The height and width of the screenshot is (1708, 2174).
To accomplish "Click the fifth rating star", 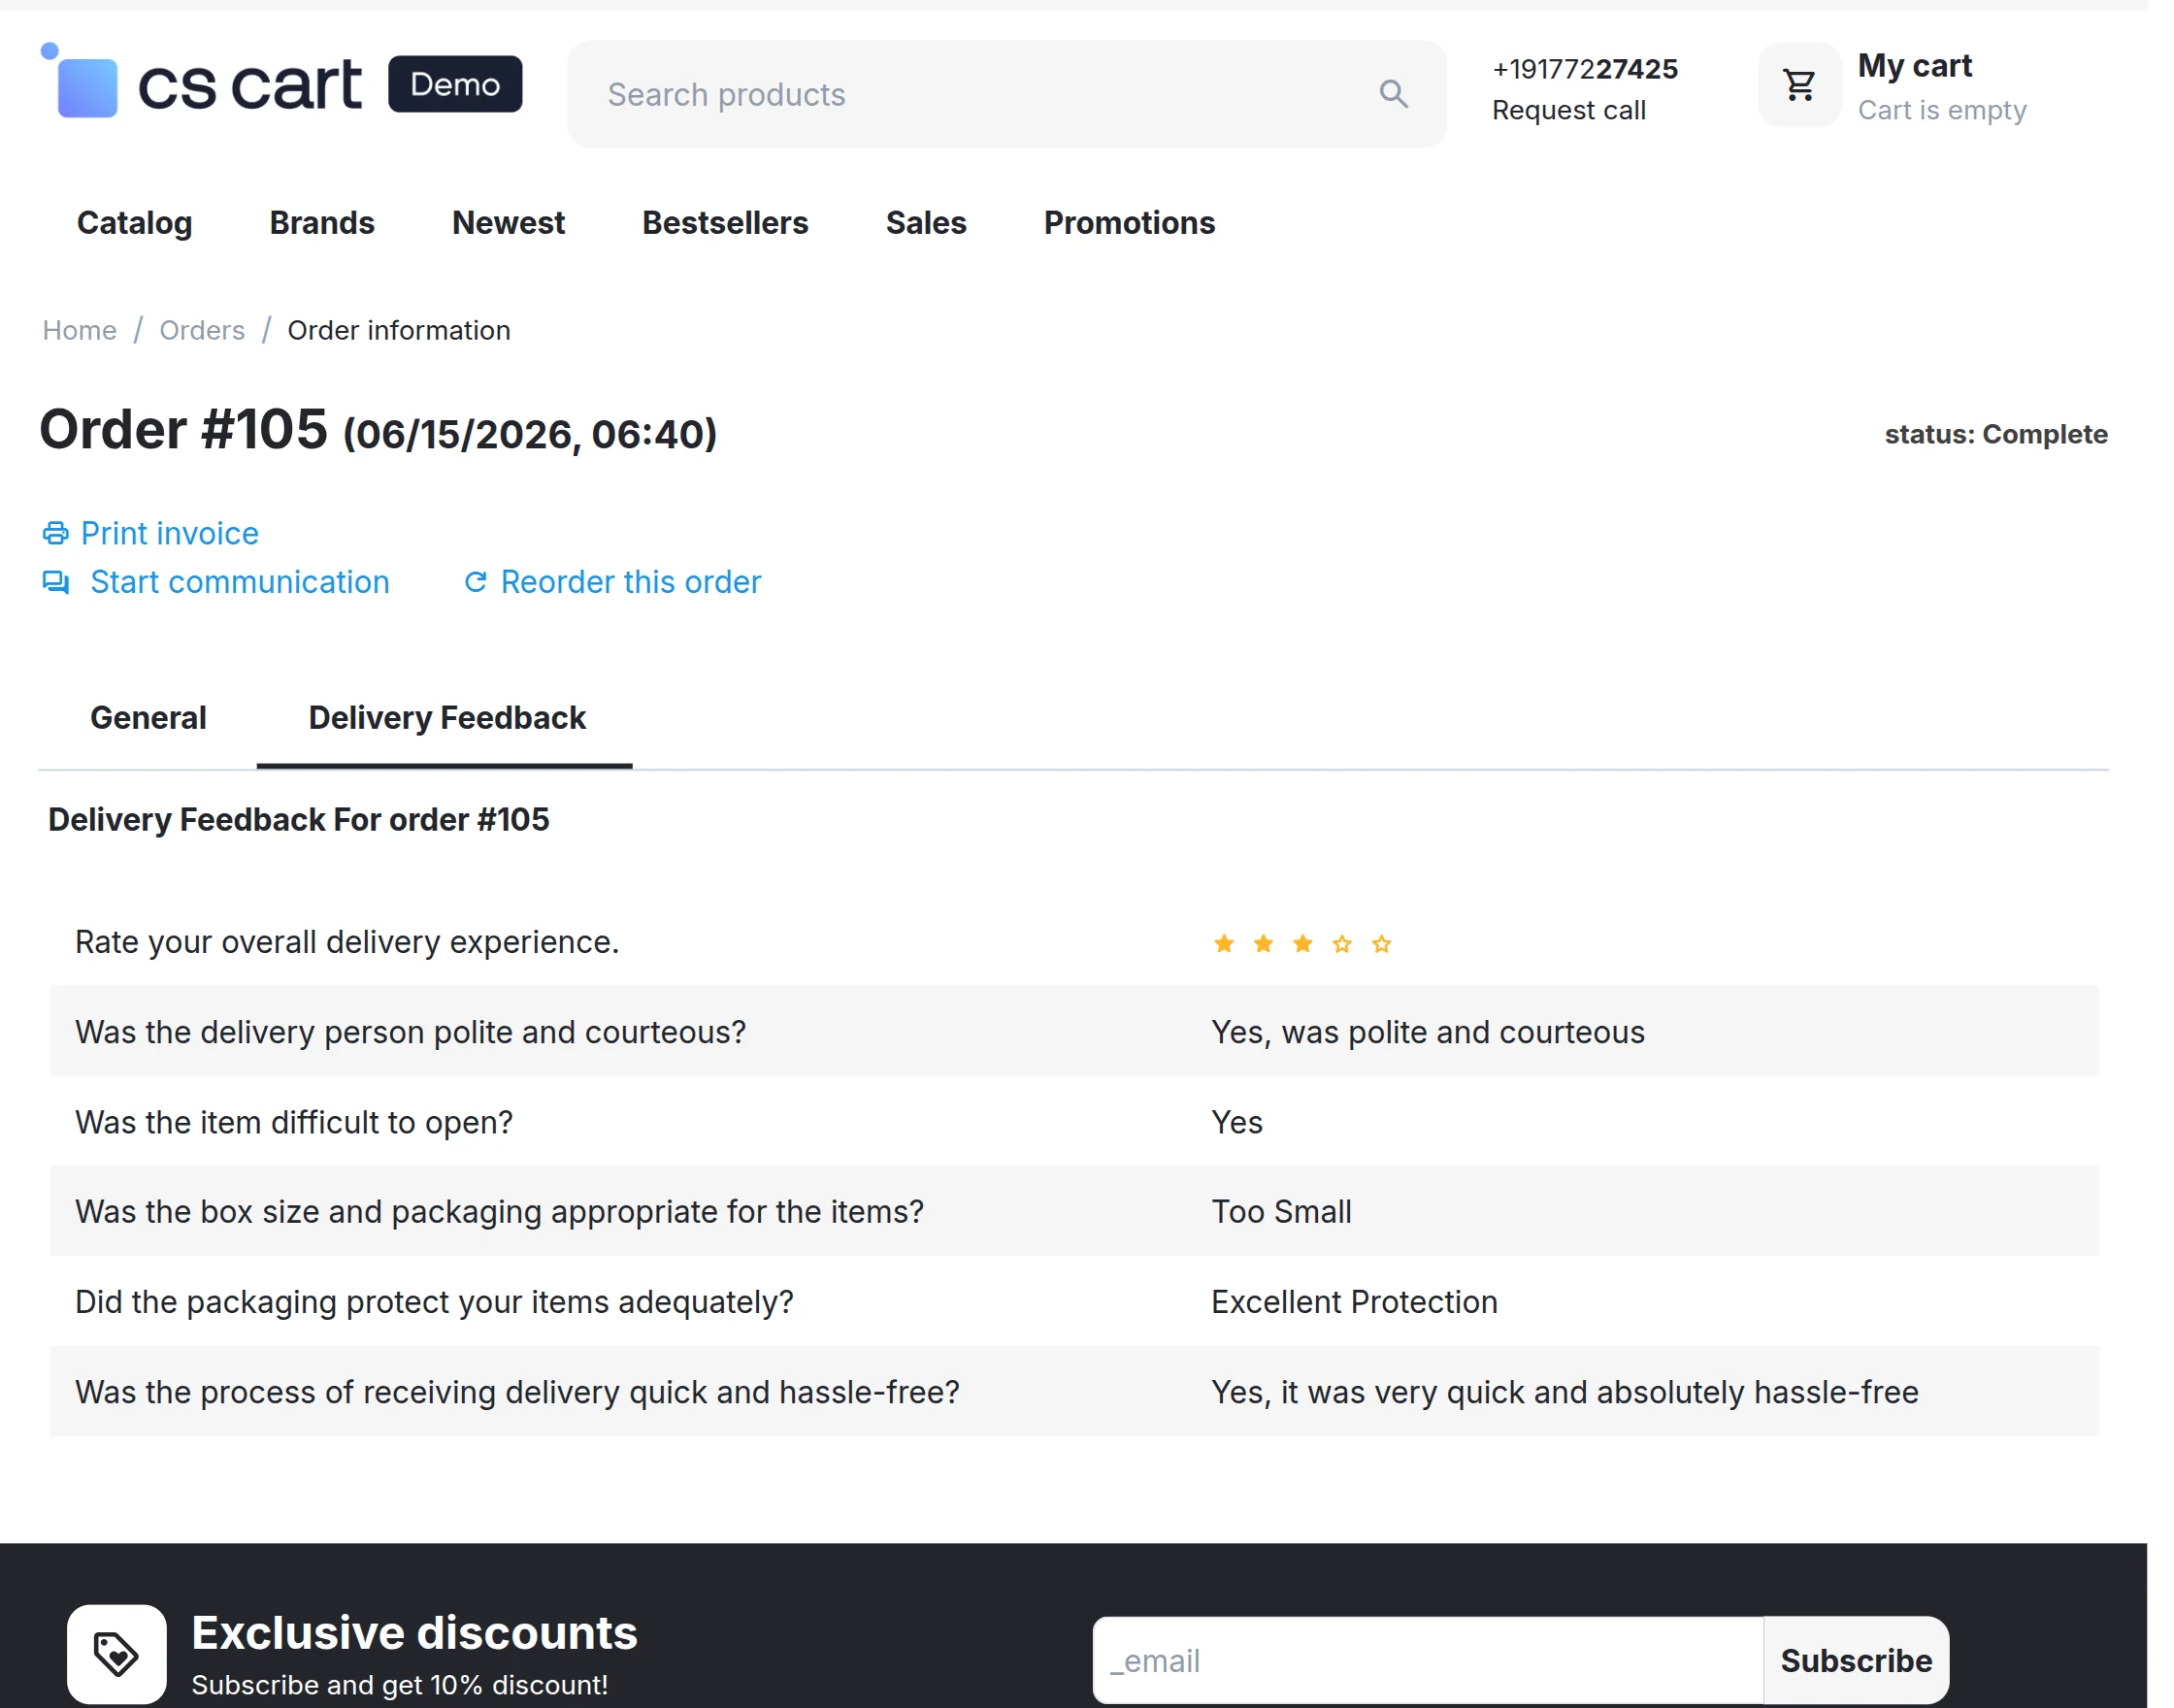I will 1381,944.
